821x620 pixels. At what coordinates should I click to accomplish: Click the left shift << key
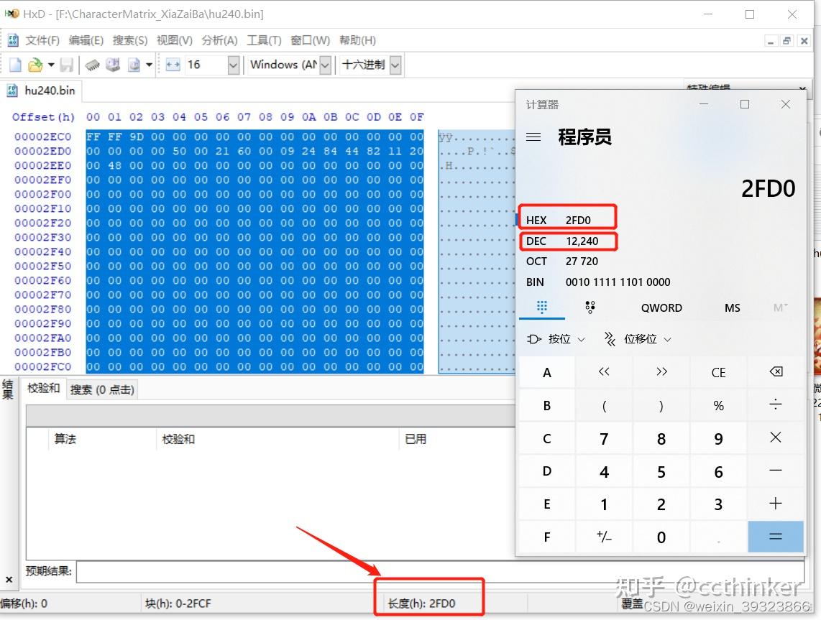pos(604,372)
